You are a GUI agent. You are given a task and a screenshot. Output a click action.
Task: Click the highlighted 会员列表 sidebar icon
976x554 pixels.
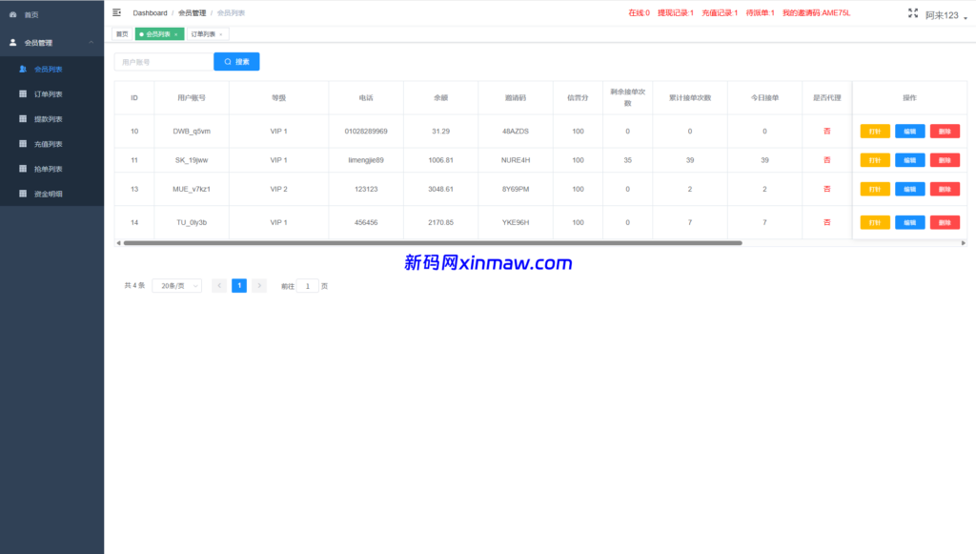[x=23, y=69]
